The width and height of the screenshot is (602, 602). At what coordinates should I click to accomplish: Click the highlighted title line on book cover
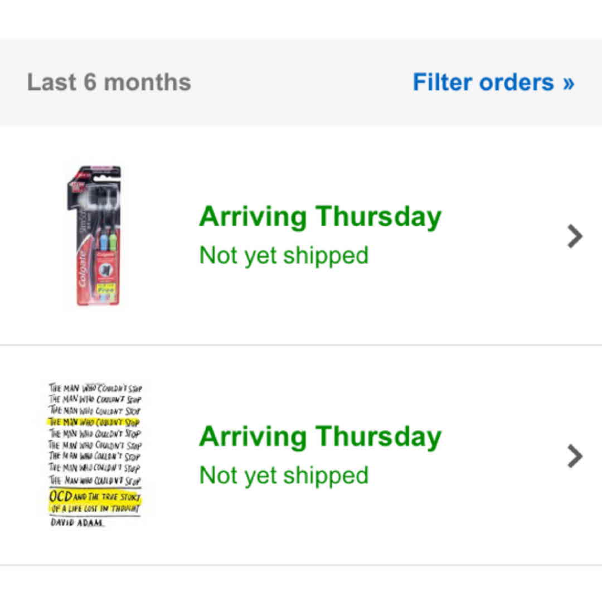click(94, 422)
